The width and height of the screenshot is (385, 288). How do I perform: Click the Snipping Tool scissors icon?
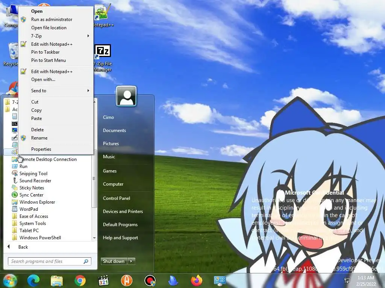click(15, 173)
